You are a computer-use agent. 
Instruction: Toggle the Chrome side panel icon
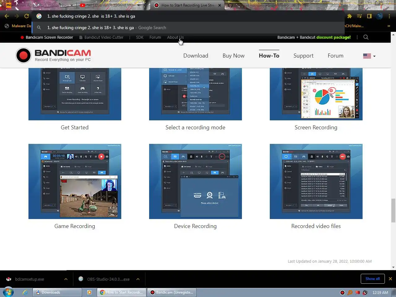(369, 16)
